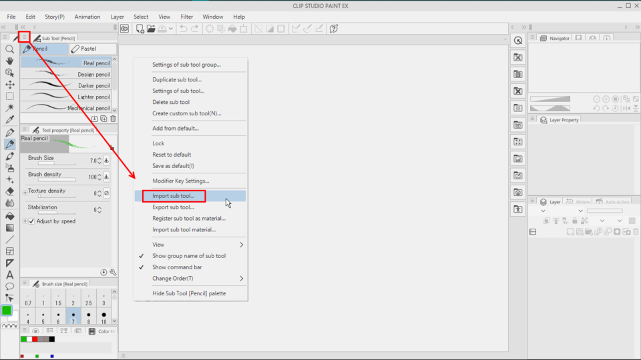Image resolution: width=641 pixels, height=360 pixels.
Task: Click Import sub tool... menu entry
Action: click(x=174, y=196)
